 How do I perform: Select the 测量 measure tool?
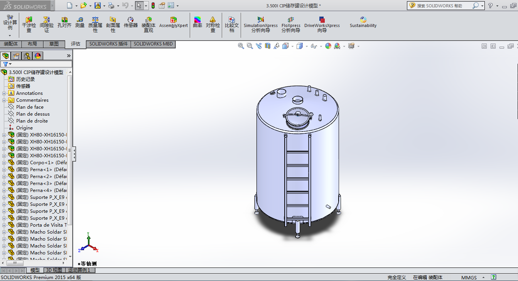(80, 22)
